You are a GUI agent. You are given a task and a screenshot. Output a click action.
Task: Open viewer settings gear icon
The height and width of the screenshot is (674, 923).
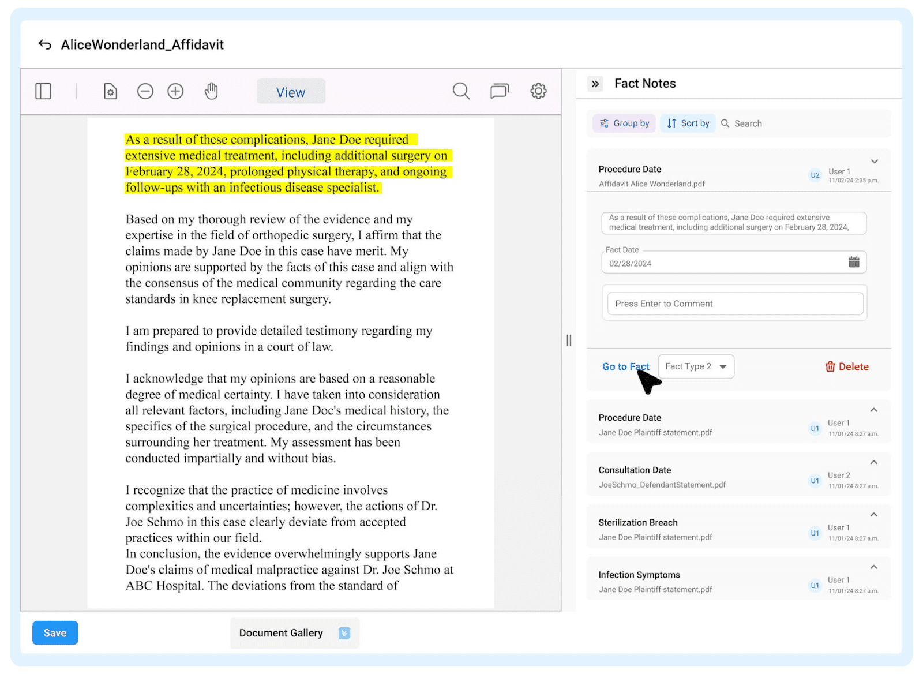click(x=538, y=91)
